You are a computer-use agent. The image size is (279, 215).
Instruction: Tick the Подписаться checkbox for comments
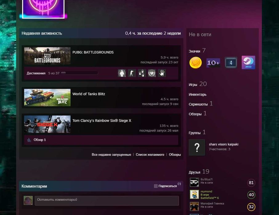click(x=156, y=186)
